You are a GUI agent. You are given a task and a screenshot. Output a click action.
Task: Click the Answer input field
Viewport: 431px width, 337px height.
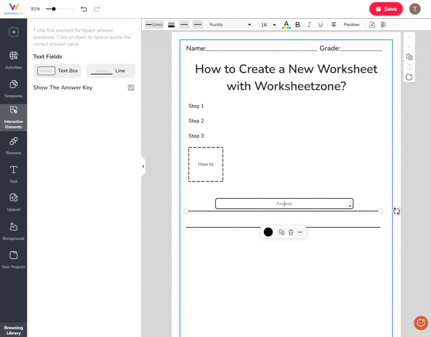(284, 204)
